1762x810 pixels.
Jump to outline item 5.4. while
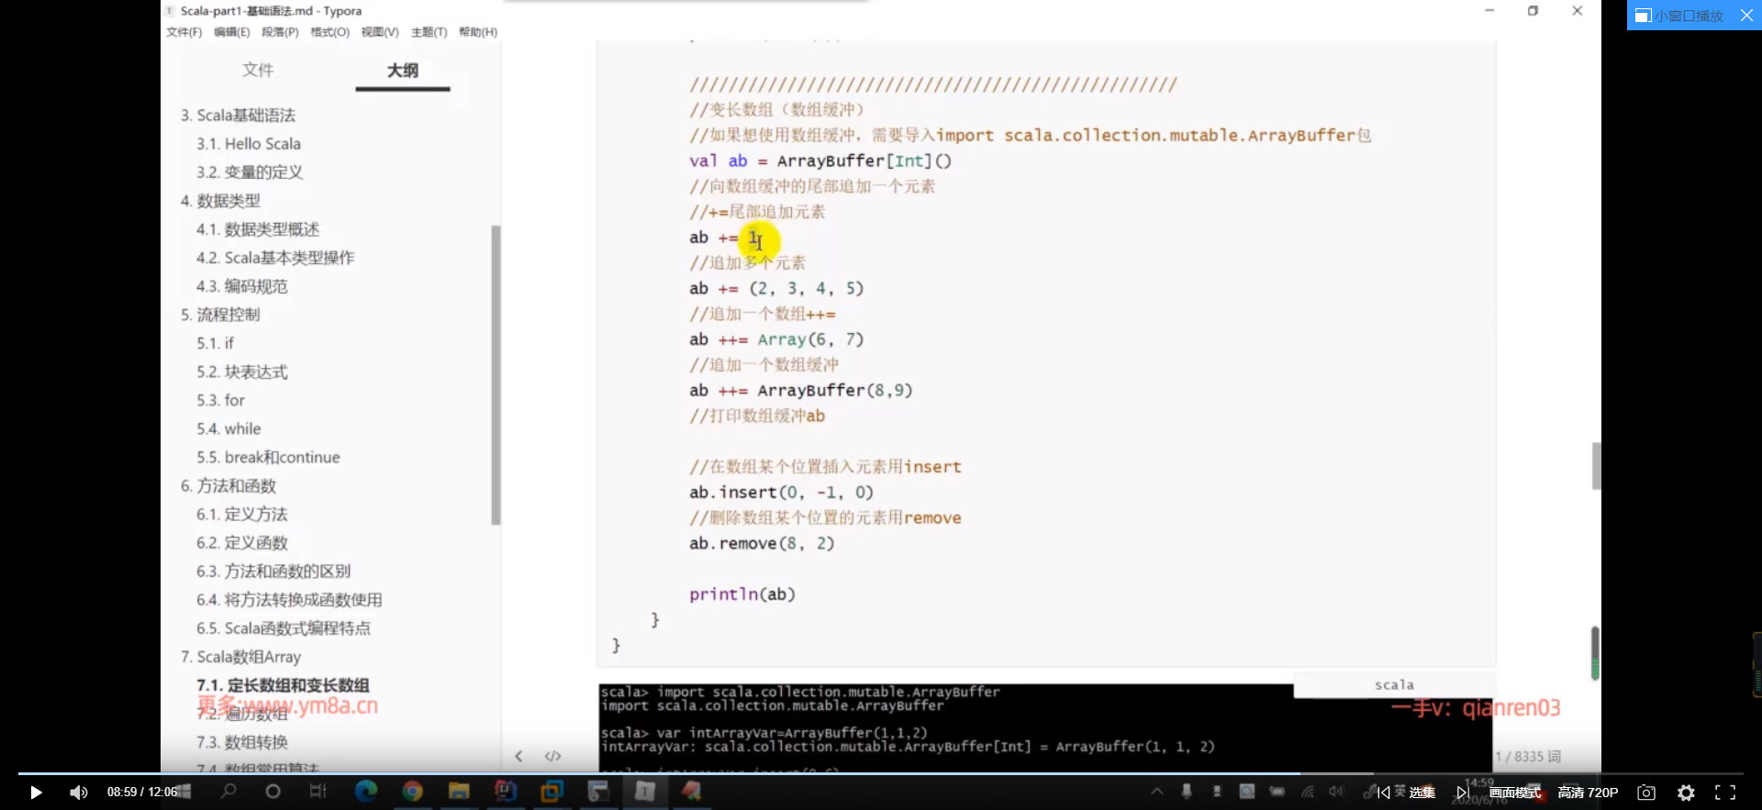tap(229, 428)
